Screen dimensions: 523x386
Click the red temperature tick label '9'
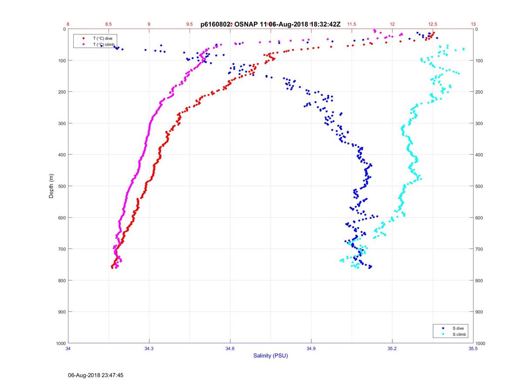click(149, 24)
